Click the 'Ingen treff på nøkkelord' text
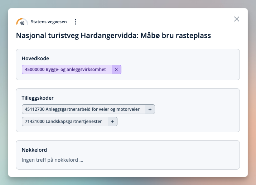 52,160
